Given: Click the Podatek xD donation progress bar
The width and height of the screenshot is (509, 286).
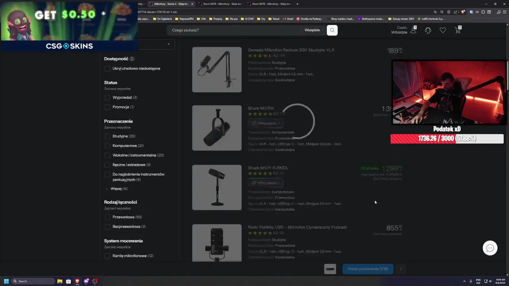Looking at the screenshot, I should click(x=447, y=139).
